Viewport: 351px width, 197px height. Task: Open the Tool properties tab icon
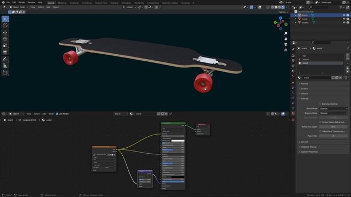(293, 49)
